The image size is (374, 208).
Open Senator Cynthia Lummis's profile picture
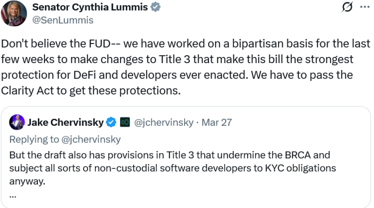[x=13, y=13]
